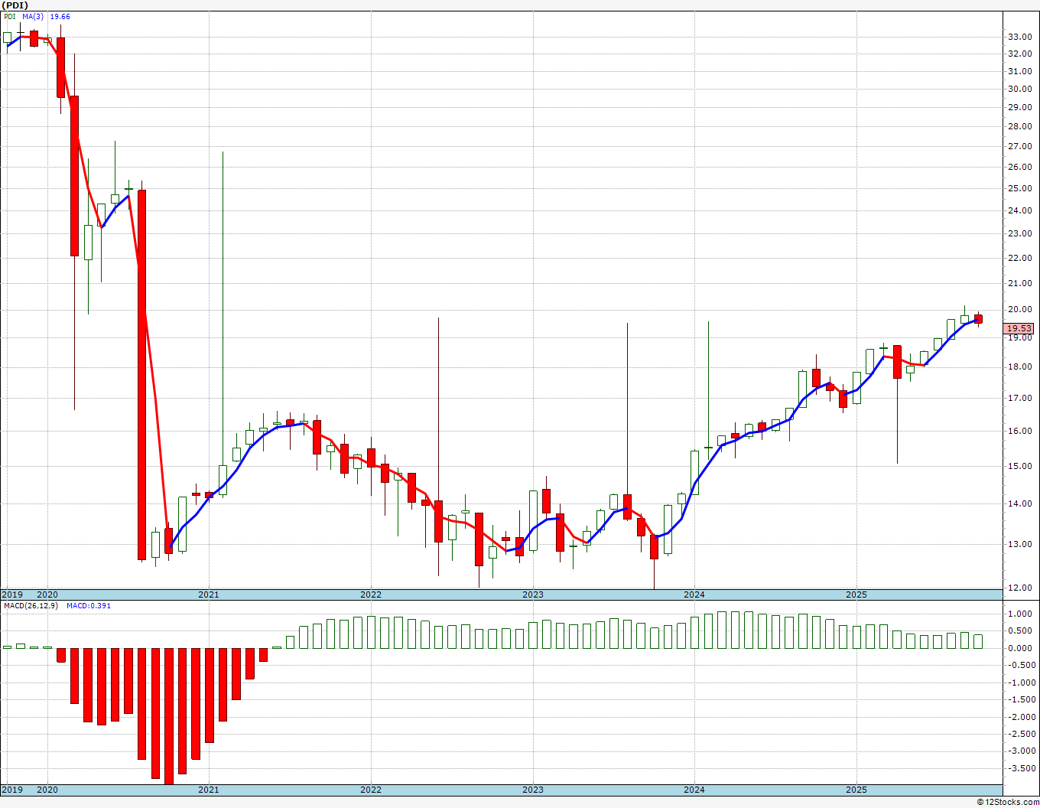Click 2019 on the price chart timeline
1040x808 pixels.
tap(12, 595)
